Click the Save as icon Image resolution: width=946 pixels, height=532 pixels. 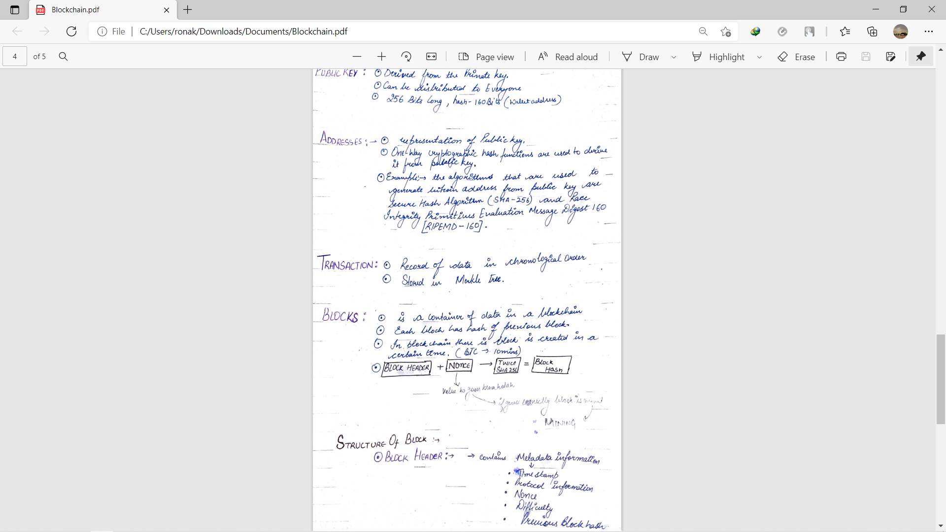890,57
